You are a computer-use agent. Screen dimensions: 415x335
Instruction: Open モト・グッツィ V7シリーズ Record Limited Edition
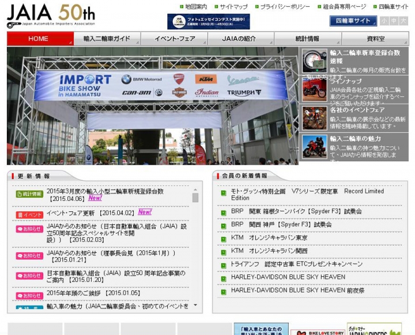307,195
